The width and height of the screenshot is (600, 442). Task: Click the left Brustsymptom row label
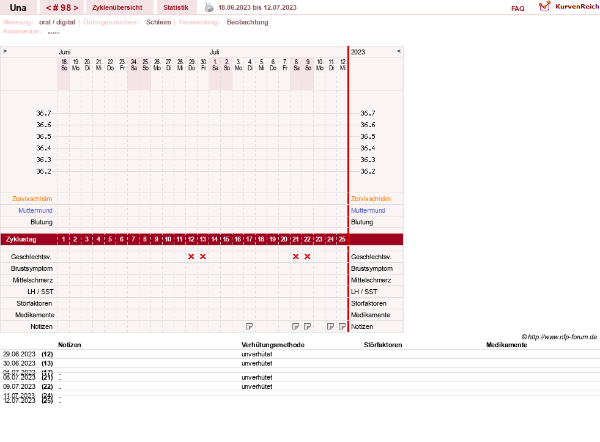pos(32,268)
